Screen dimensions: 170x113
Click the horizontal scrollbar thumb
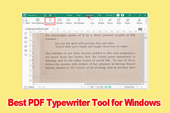coord(113,84)
